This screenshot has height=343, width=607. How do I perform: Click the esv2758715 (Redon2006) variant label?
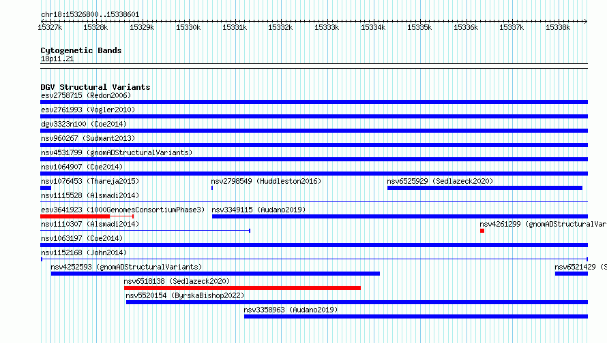(x=86, y=95)
